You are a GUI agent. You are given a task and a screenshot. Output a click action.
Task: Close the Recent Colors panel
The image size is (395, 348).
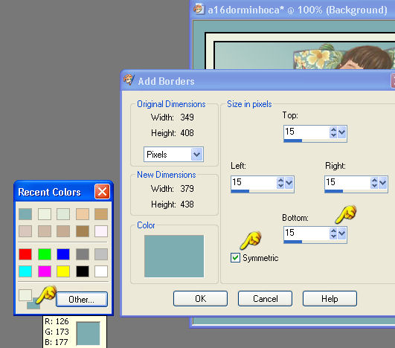(102, 192)
